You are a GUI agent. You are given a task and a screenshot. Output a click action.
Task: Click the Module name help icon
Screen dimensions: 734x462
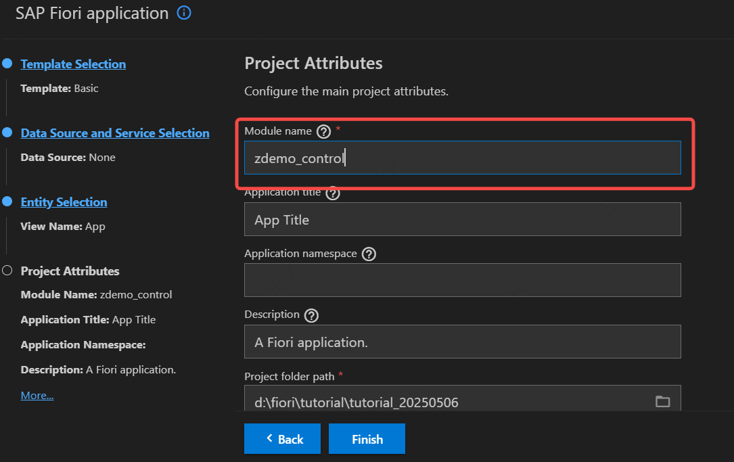(324, 131)
